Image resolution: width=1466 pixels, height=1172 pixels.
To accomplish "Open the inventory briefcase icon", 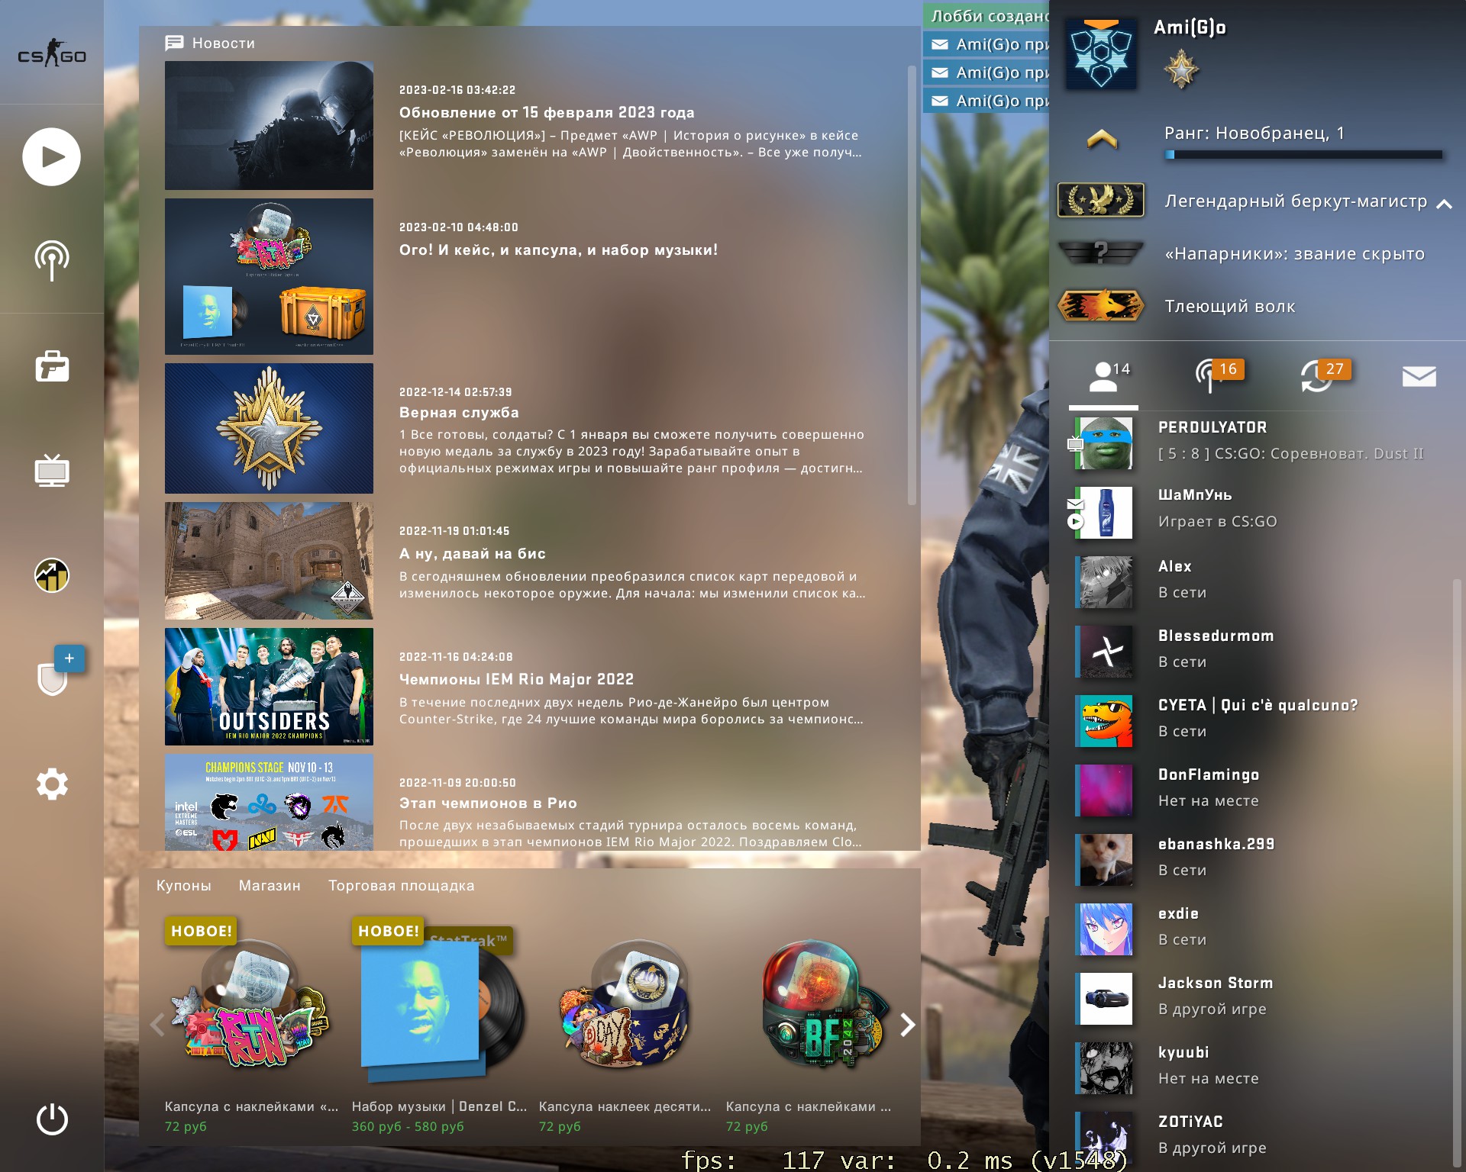I will (x=51, y=366).
